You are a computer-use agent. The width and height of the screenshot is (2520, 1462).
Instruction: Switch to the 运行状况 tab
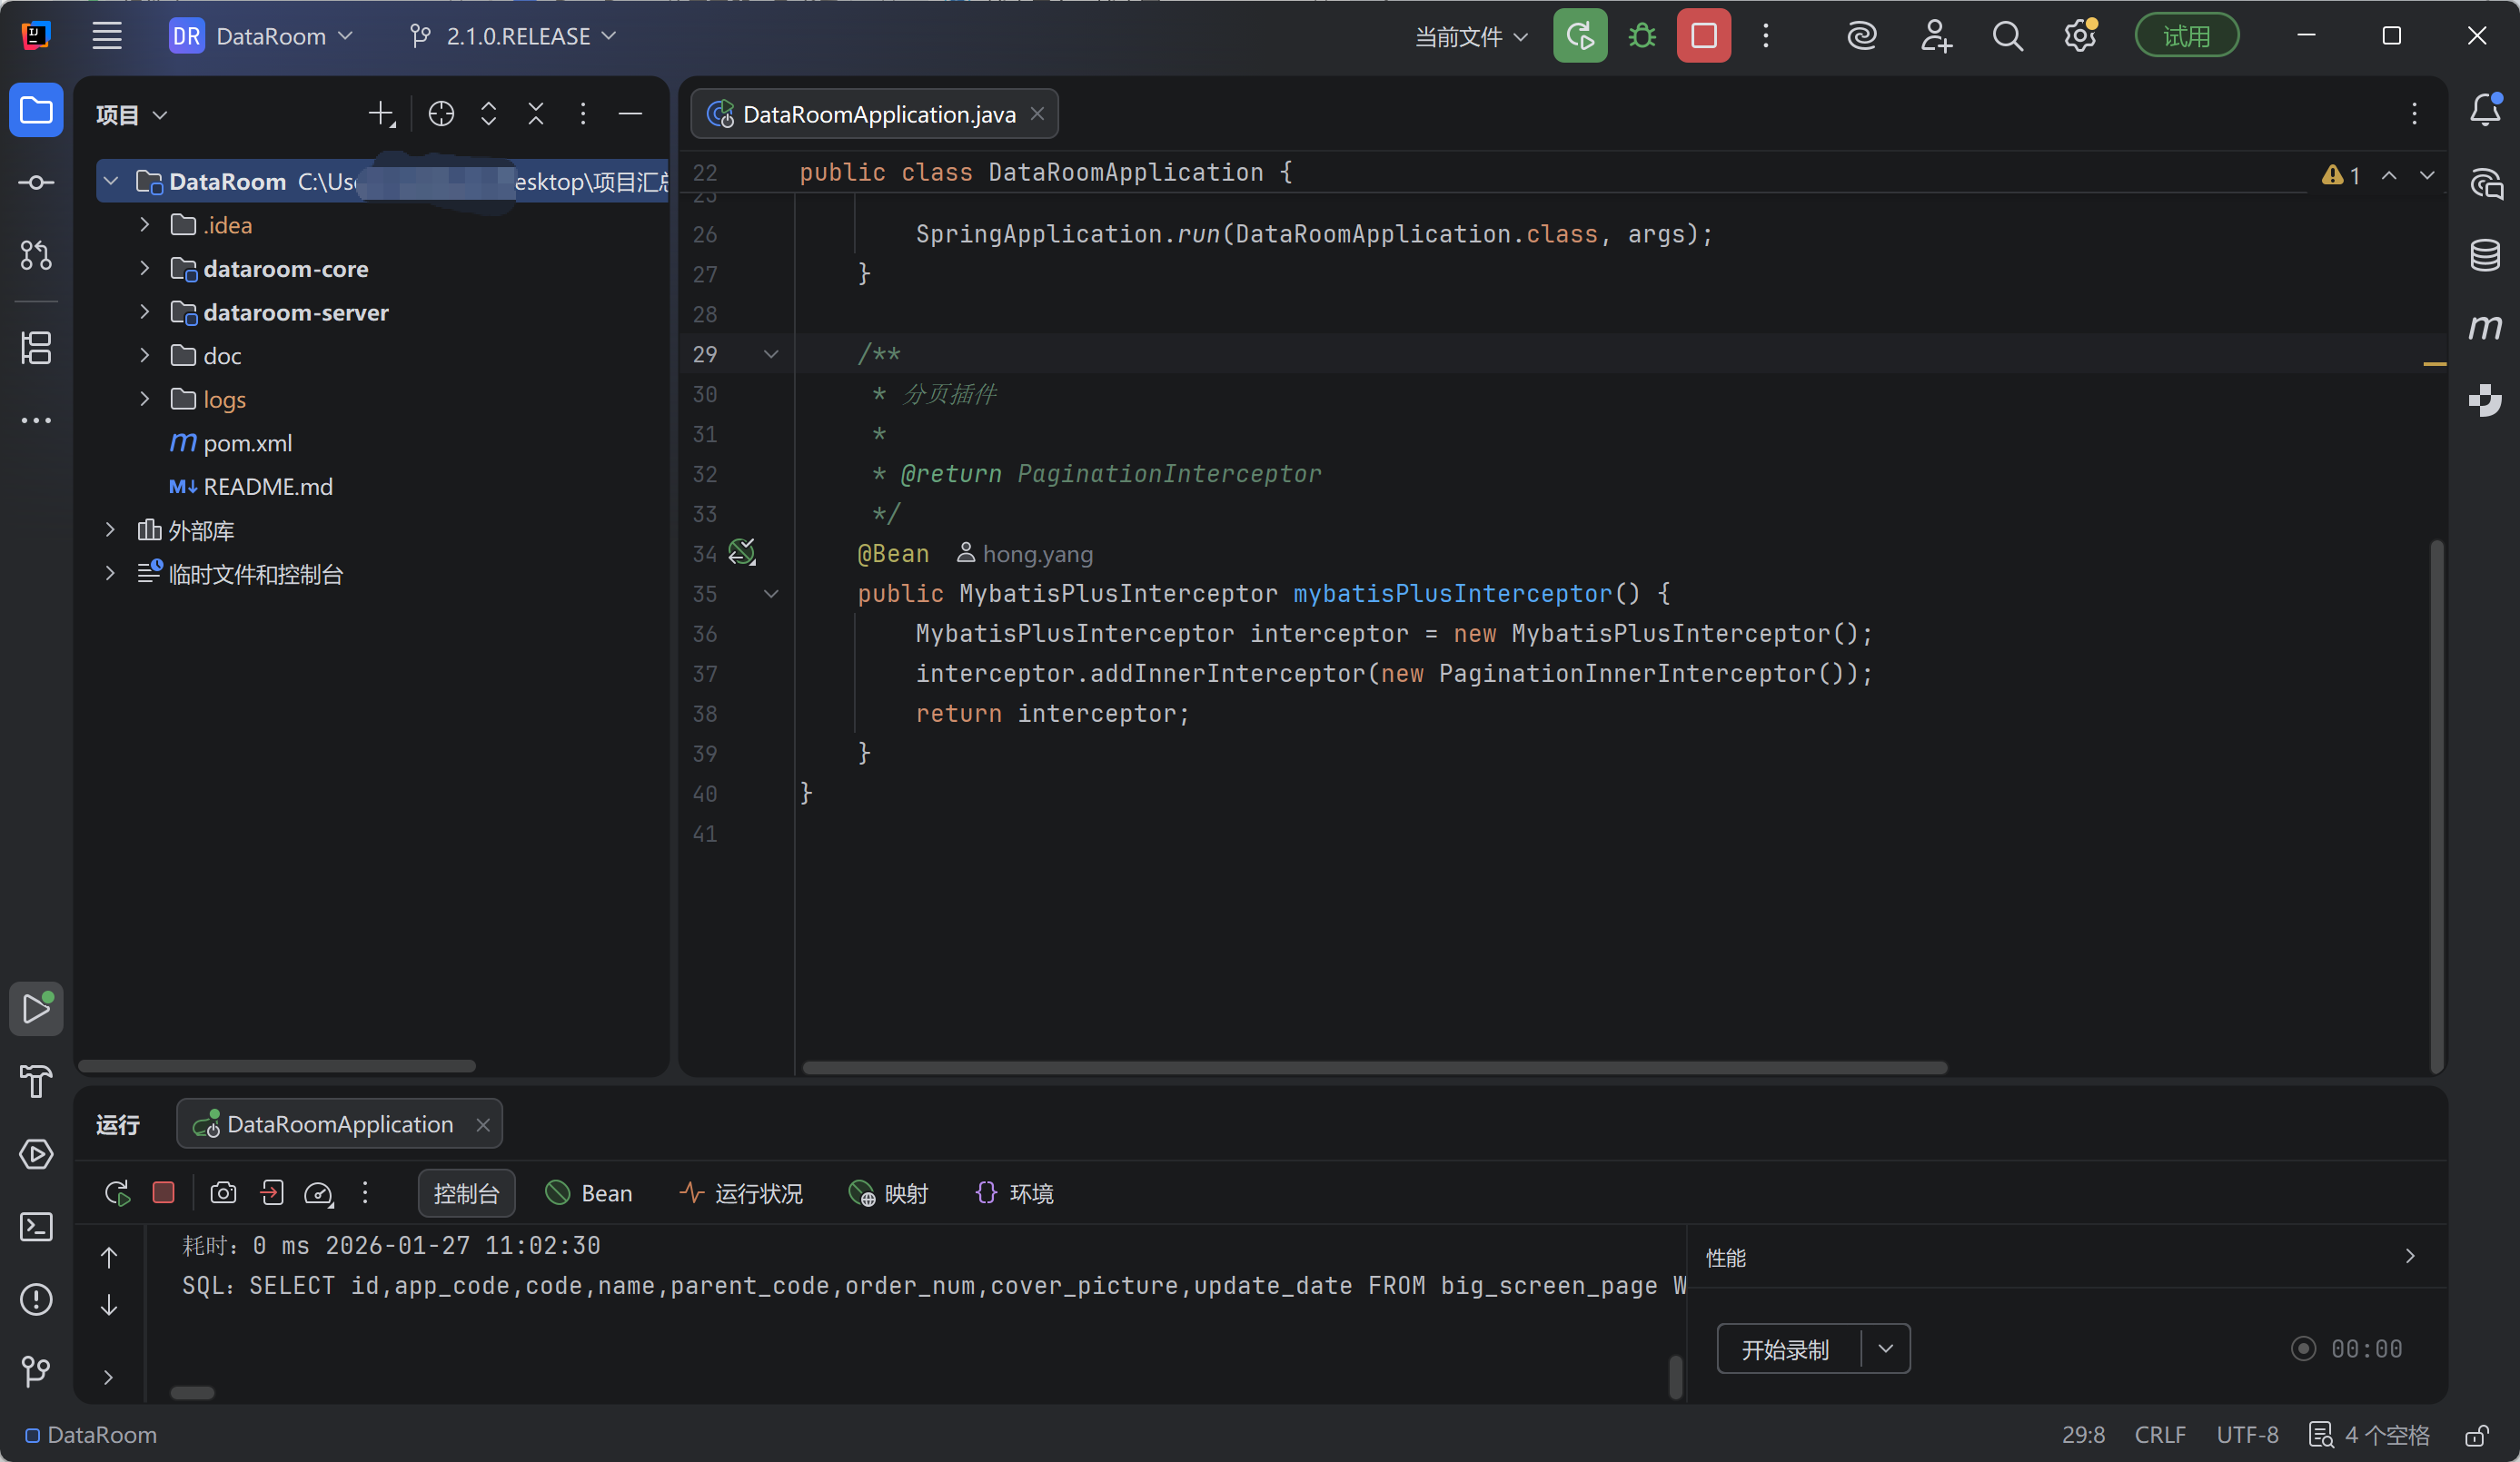click(x=741, y=1193)
